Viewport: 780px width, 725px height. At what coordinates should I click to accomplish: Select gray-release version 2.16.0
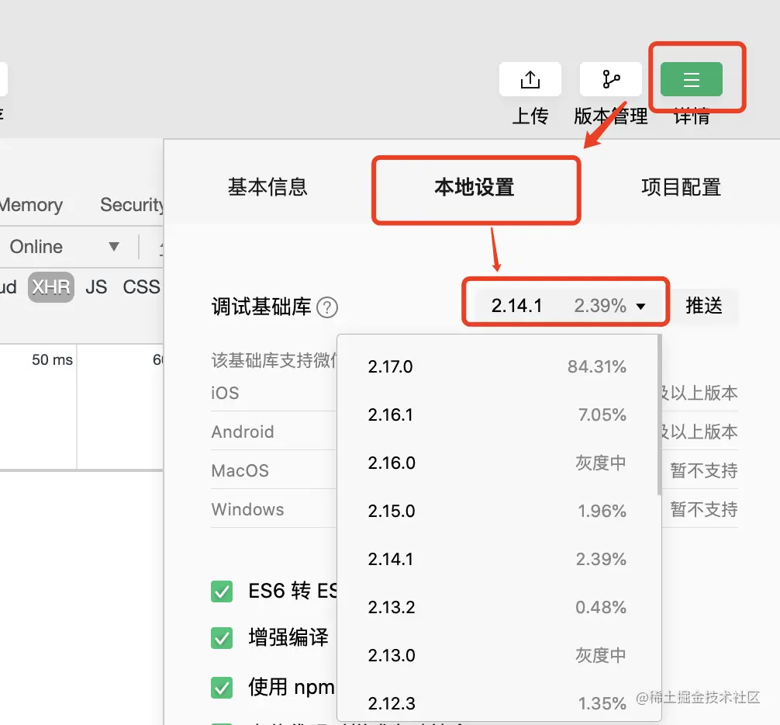498,463
